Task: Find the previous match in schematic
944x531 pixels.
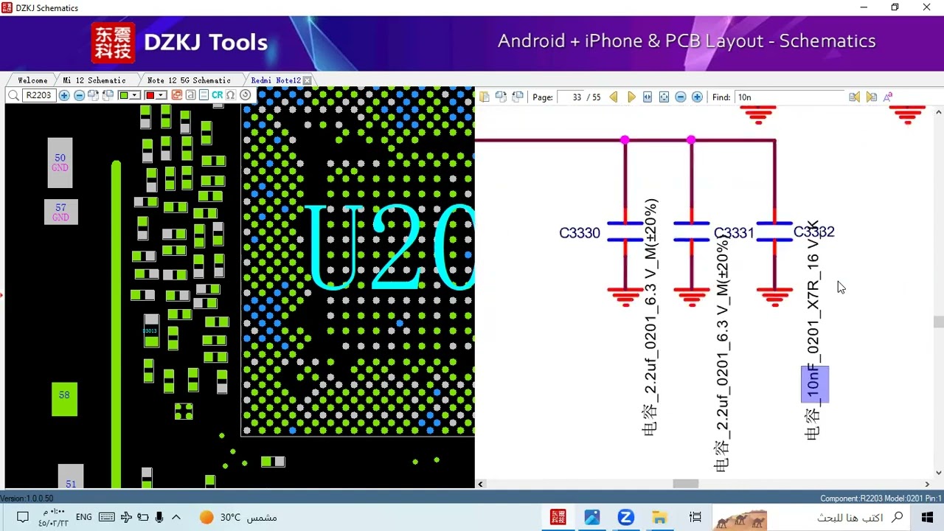Action: 854,97
